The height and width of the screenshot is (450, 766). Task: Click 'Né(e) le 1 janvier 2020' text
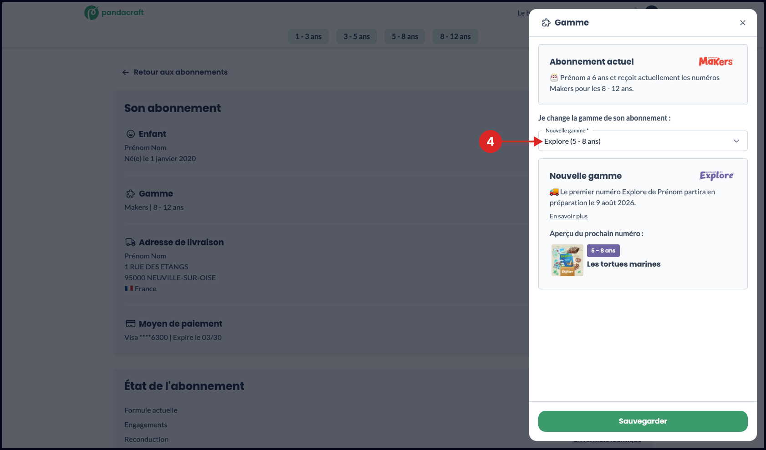tap(160, 158)
